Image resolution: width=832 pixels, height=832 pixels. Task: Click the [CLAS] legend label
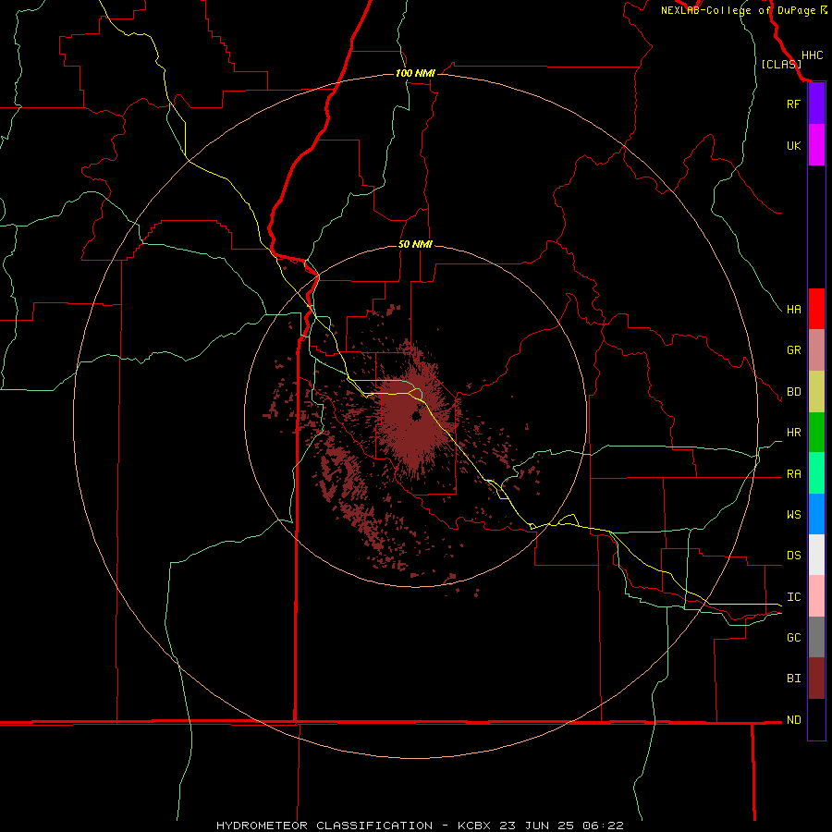pyautogui.click(x=781, y=65)
